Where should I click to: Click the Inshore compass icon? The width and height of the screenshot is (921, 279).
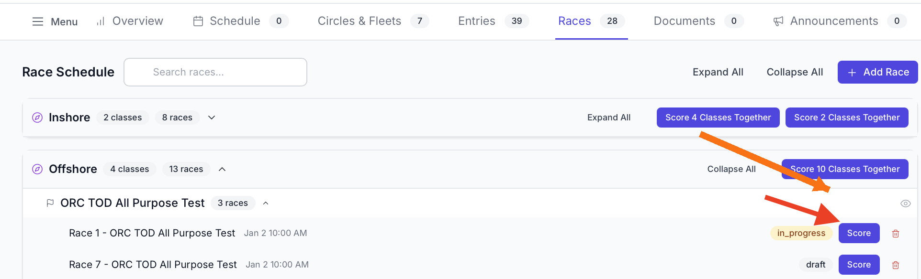37,118
